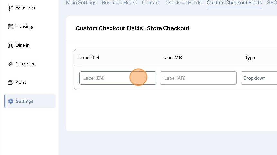Open the Business Hours tab

click(119, 3)
